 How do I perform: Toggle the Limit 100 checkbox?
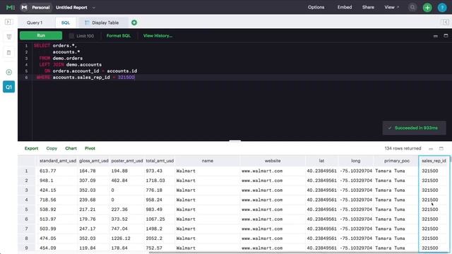(71, 36)
